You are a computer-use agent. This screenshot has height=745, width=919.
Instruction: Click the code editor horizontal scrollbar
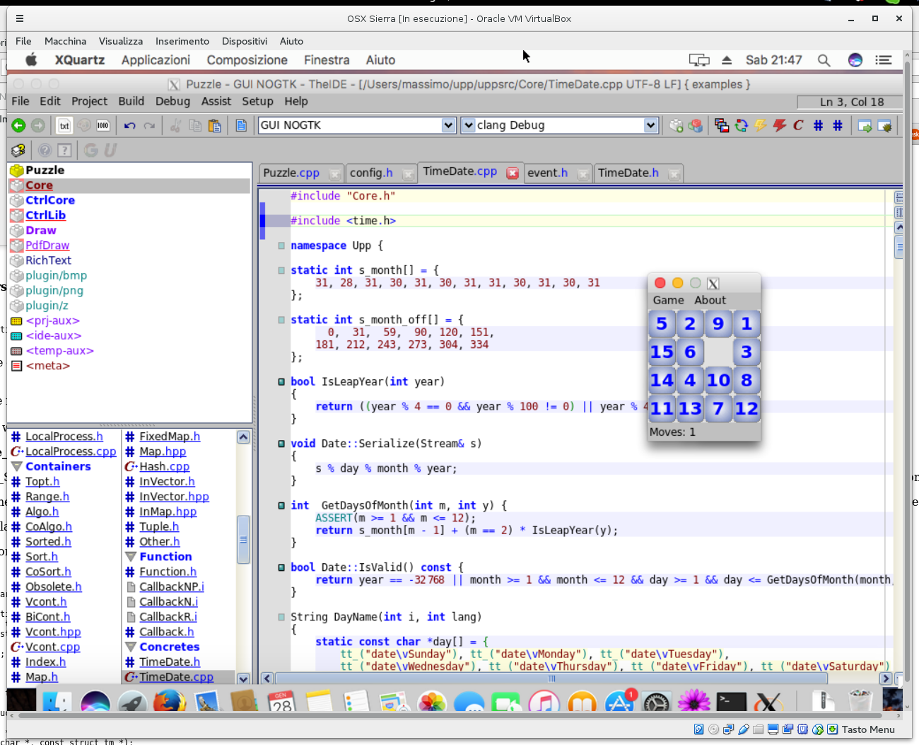tap(551, 678)
